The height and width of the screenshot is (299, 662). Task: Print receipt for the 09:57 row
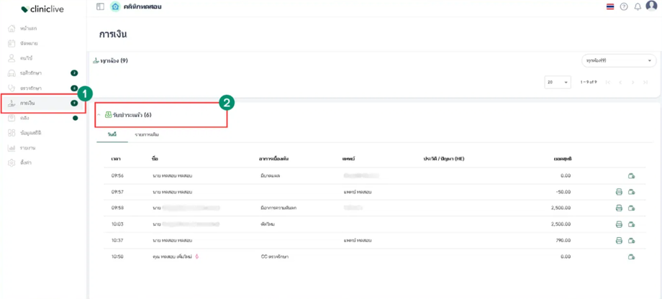coord(619,192)
